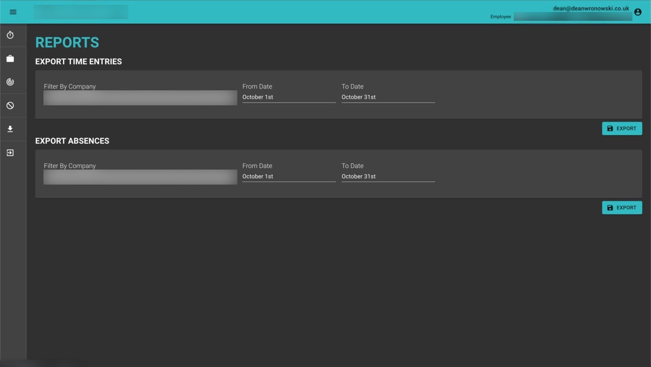This screenshot has height=367, width=651.
Task: Set From Date in Export Absences
Action: pos(289,176)
